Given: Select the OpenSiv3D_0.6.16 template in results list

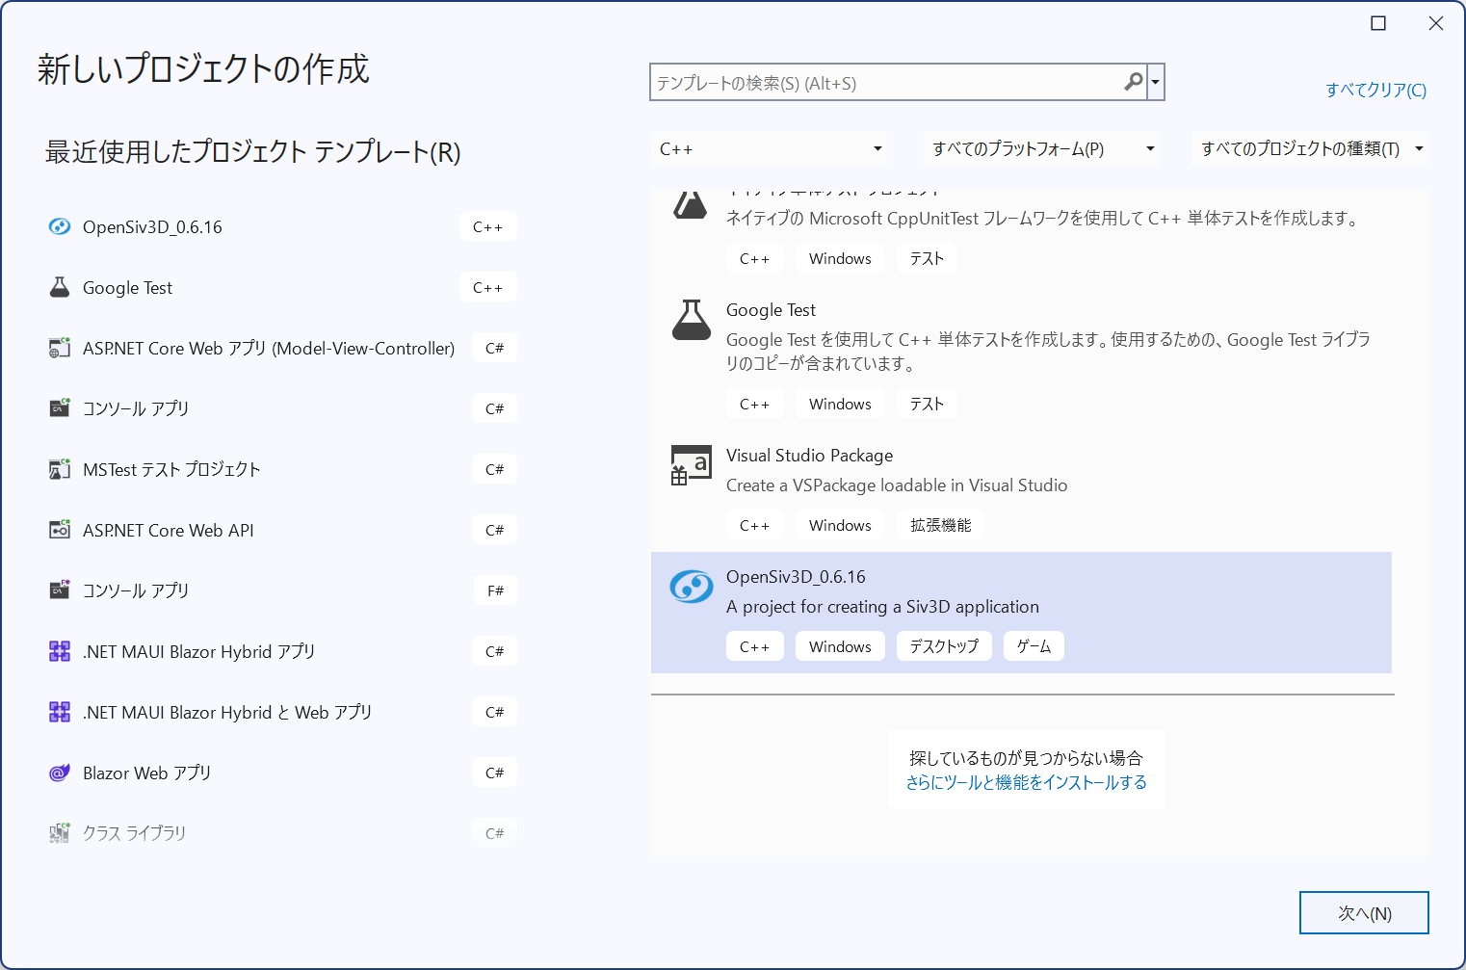Looking at the screenshot, I should tap(1021, 612).
